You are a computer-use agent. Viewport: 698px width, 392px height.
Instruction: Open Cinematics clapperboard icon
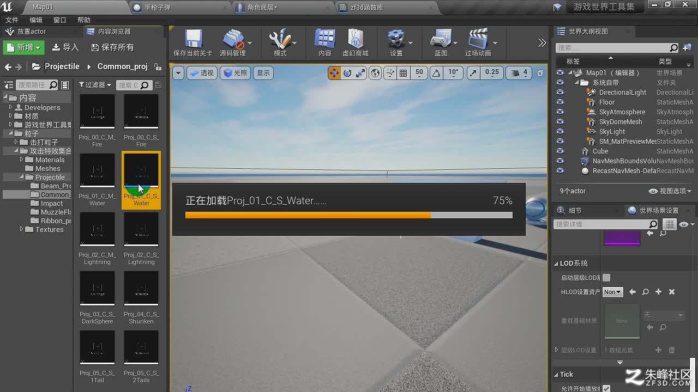(x=478, y=42)
